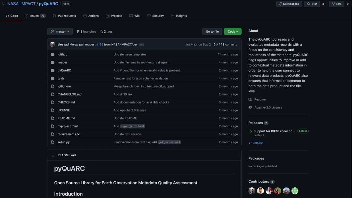Open the Actions tab
352x198 pixels.
[91, 16]
